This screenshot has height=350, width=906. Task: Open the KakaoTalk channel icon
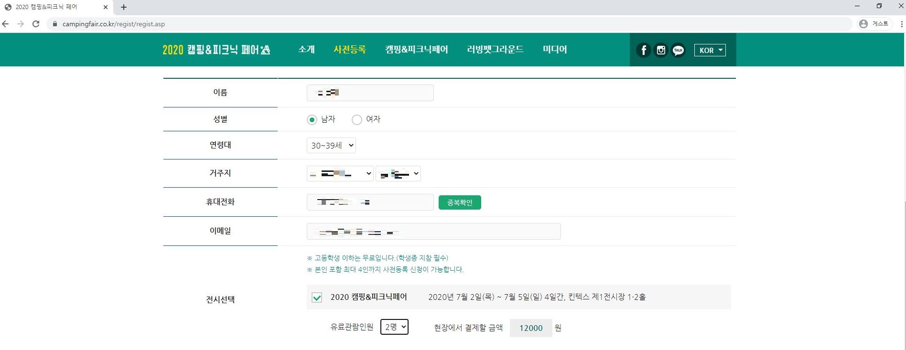[678, 50]
